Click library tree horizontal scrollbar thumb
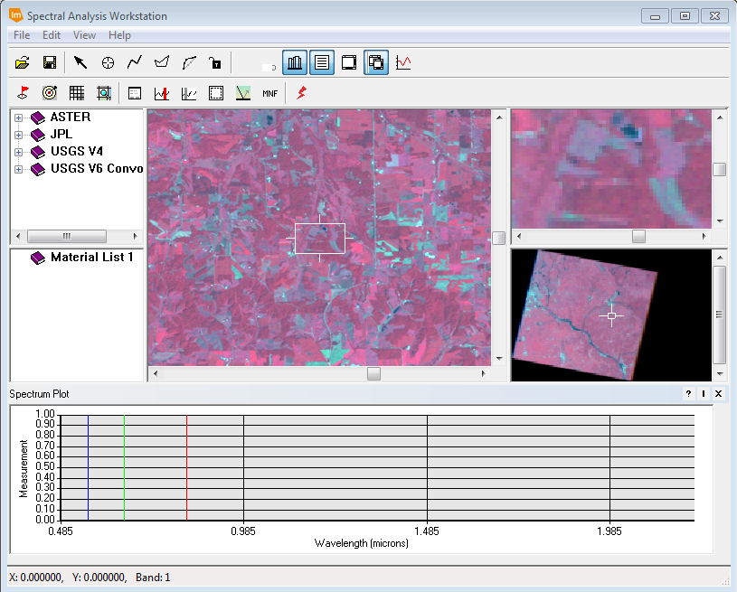The image size is (737, 592). point(67,236)
